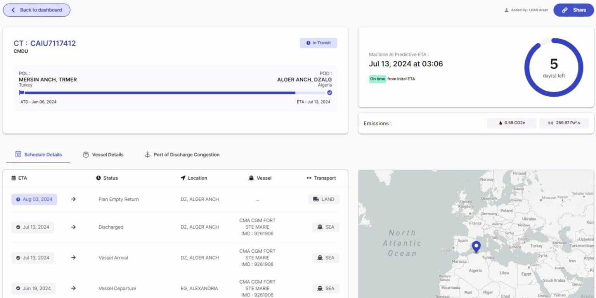Click the ship icon on the Discharged row's SEA badge
The height and width of the screenshot is (298, 596).
[320, 227]
